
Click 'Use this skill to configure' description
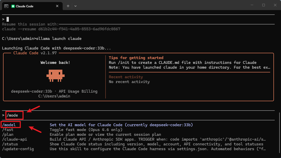tap(158, 149)
